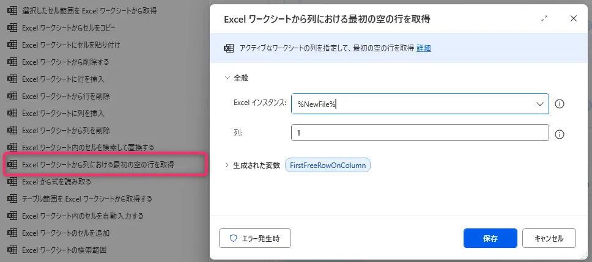The width and height of the screenshot is (592, 262).
Task: Click the Excel icon in the blue description banner
Action: tap(229, 48)
